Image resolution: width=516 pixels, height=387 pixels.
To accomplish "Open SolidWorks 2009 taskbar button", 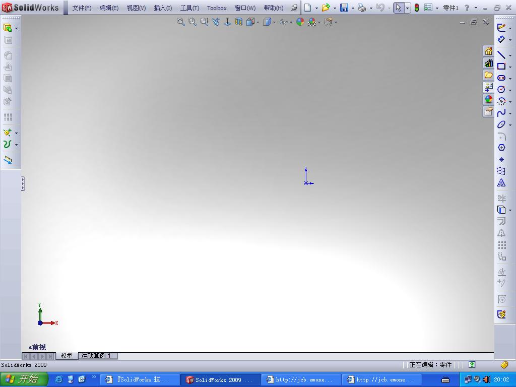I will click(221, 380).
